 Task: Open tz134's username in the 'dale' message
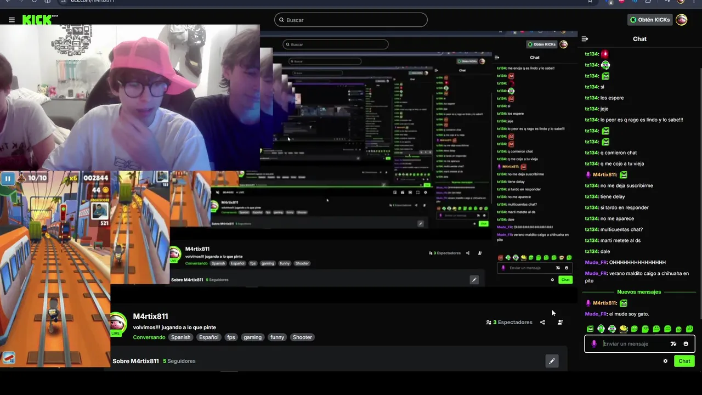[x=591, y=252]
